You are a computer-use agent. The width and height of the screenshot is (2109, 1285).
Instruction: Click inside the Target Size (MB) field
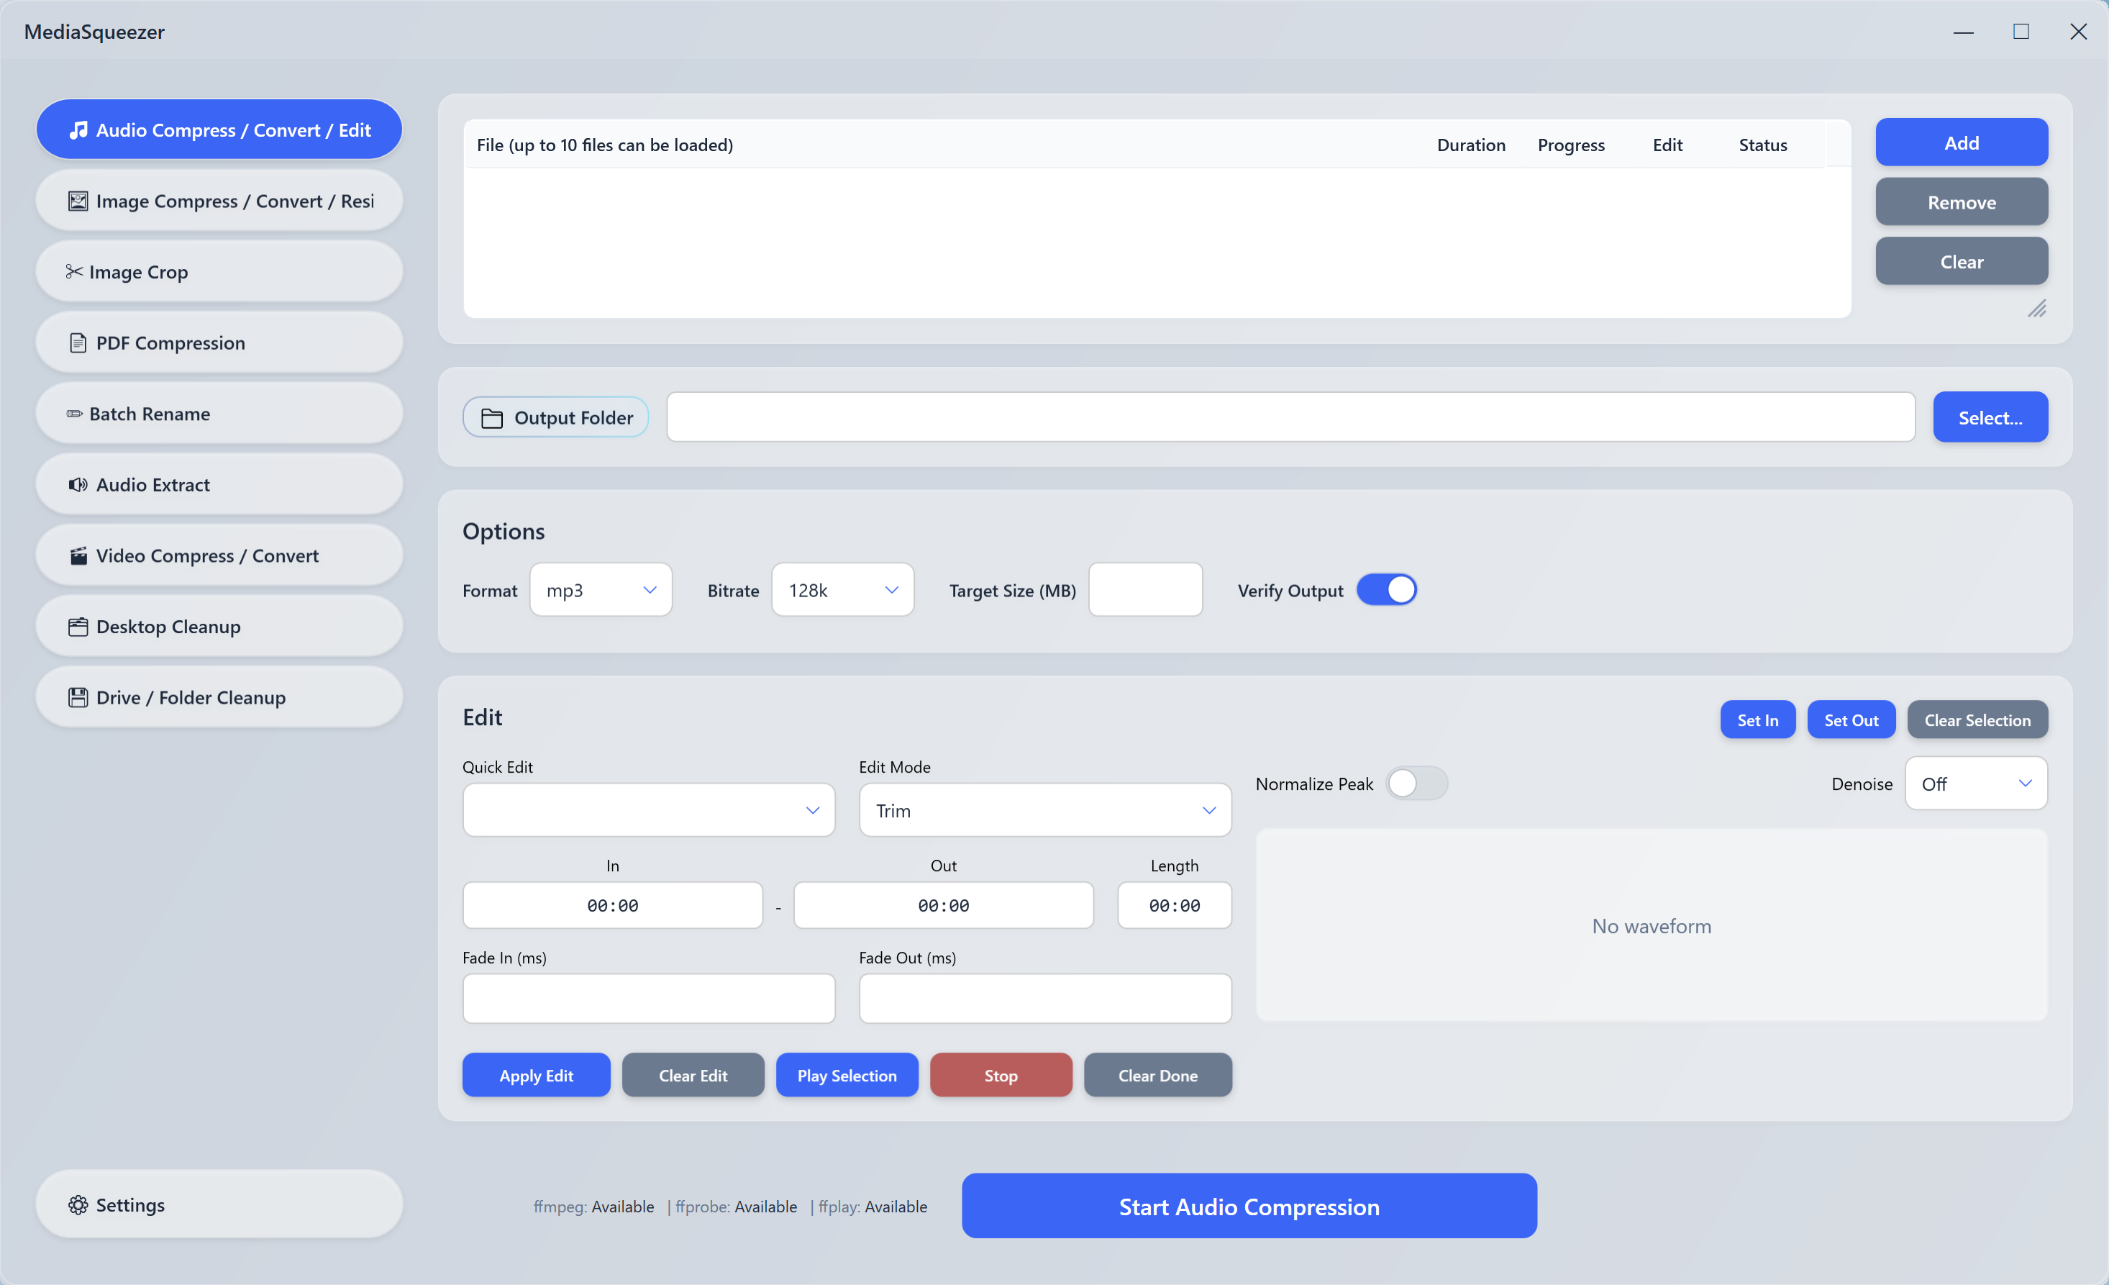click(x=1144, y=590)
